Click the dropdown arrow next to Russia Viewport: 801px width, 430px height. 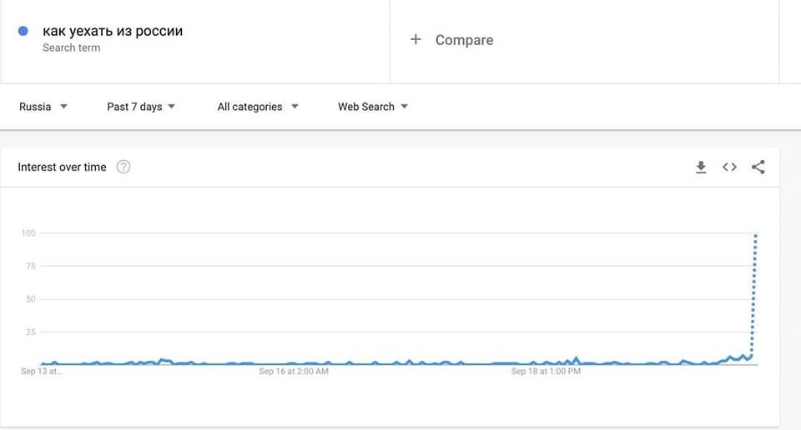63,107
